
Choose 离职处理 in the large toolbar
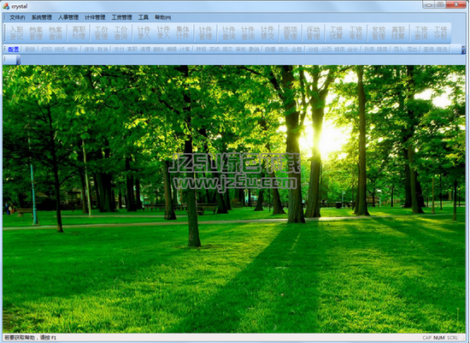pos(79,33)
